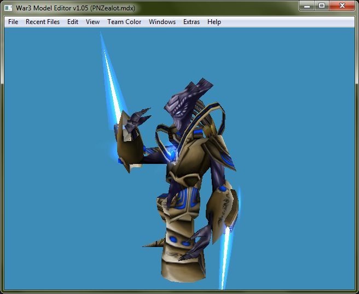
Task: Open the File menu
Action: tap(13, 22)
